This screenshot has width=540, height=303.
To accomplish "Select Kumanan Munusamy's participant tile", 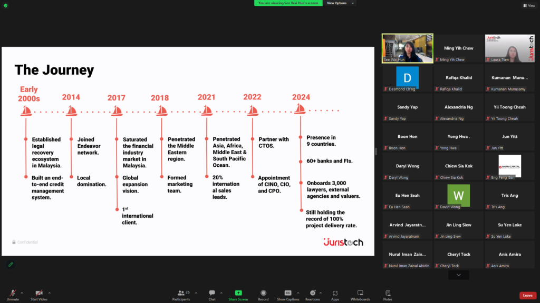I will 510,78.
